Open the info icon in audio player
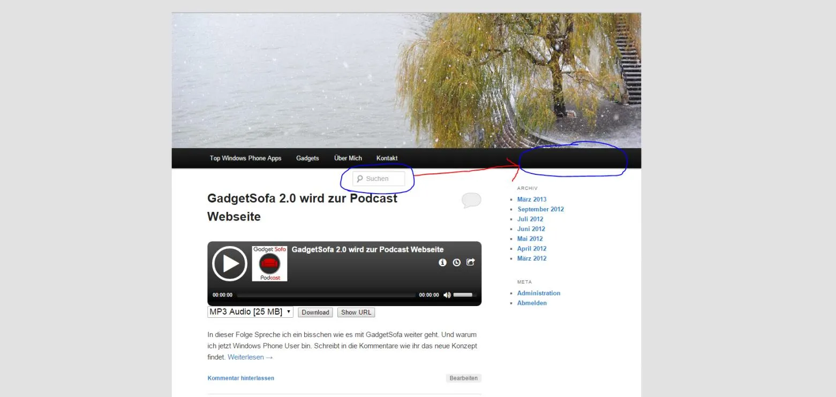 tap(442, 262)
